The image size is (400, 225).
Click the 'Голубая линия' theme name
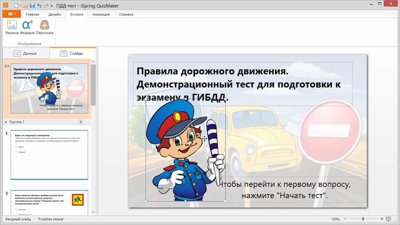point(51,219)
